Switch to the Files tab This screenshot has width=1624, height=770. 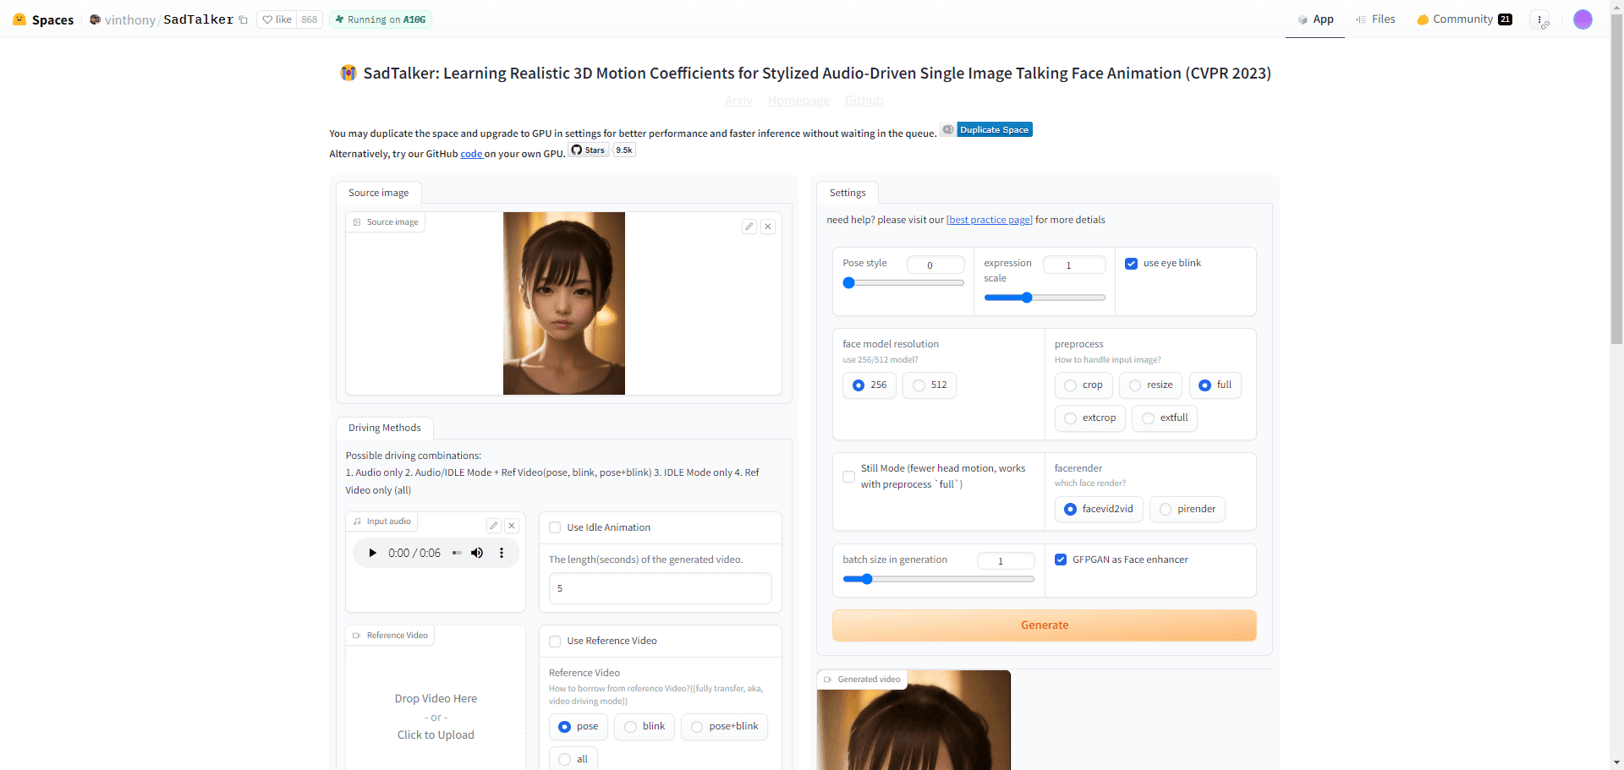click(x=1375, y=19)
